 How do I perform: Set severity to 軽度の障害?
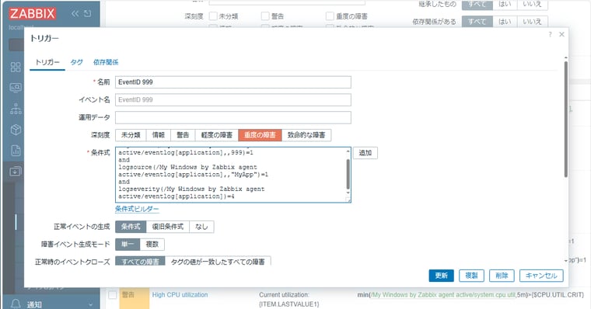tap(217, 135)
